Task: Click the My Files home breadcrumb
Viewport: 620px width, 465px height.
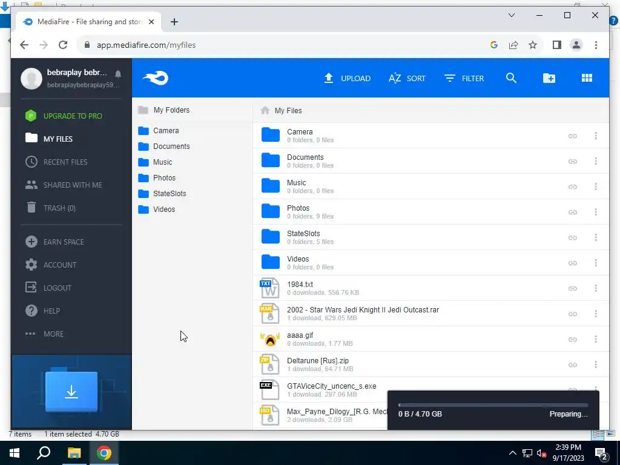Action: 281,111
